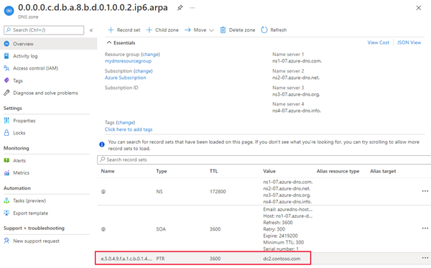Click the View Cost link
Viewport: 431px width, 268px height.
(x=379, y=42)
